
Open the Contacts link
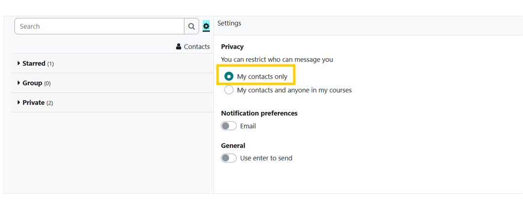tap(193, 47)
